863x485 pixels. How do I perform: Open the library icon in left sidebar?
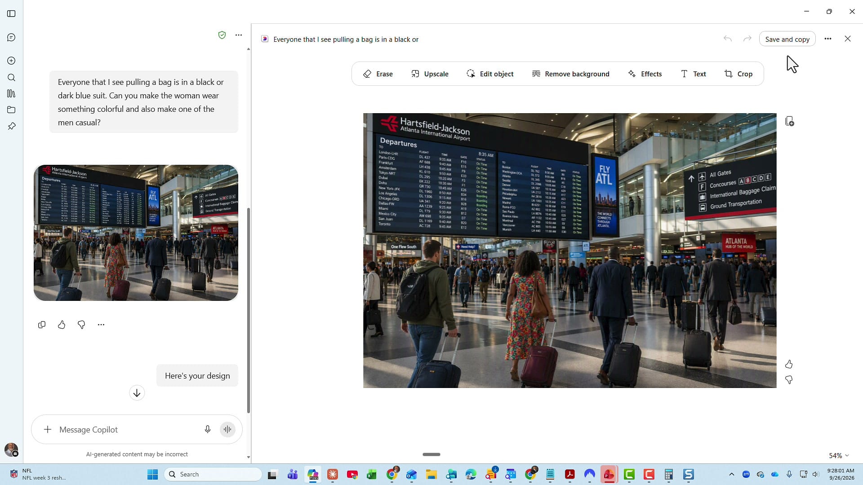pyautogui.click(x=11, y=93)
